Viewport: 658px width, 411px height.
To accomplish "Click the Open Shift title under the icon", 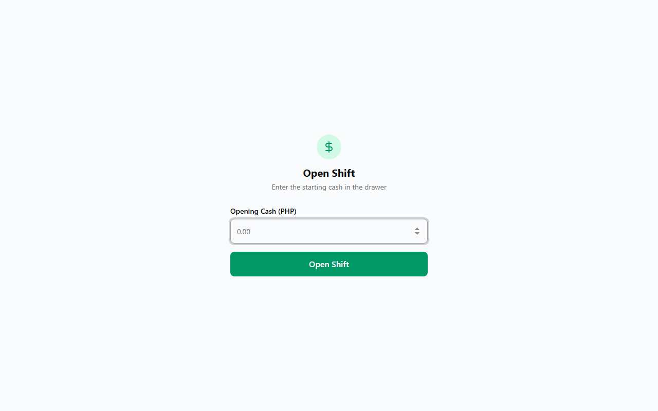I will [329, 173].
